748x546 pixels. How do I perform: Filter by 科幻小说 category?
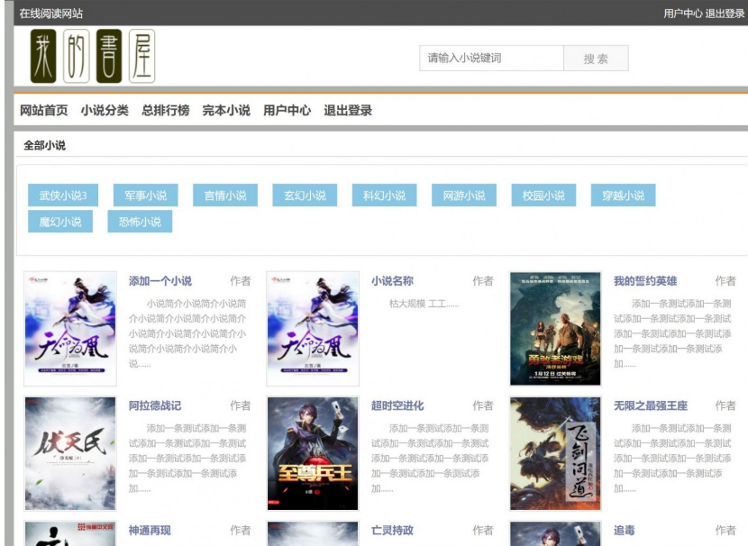(385, 196)
